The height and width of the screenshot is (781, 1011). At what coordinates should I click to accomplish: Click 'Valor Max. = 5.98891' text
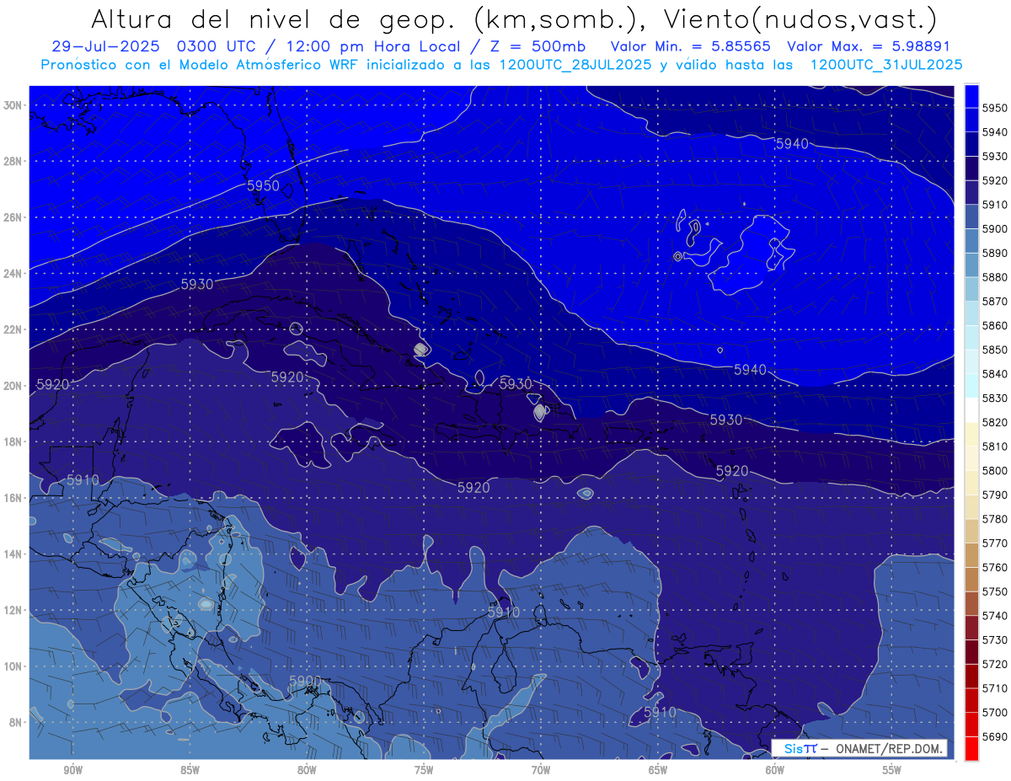[867, 46]
